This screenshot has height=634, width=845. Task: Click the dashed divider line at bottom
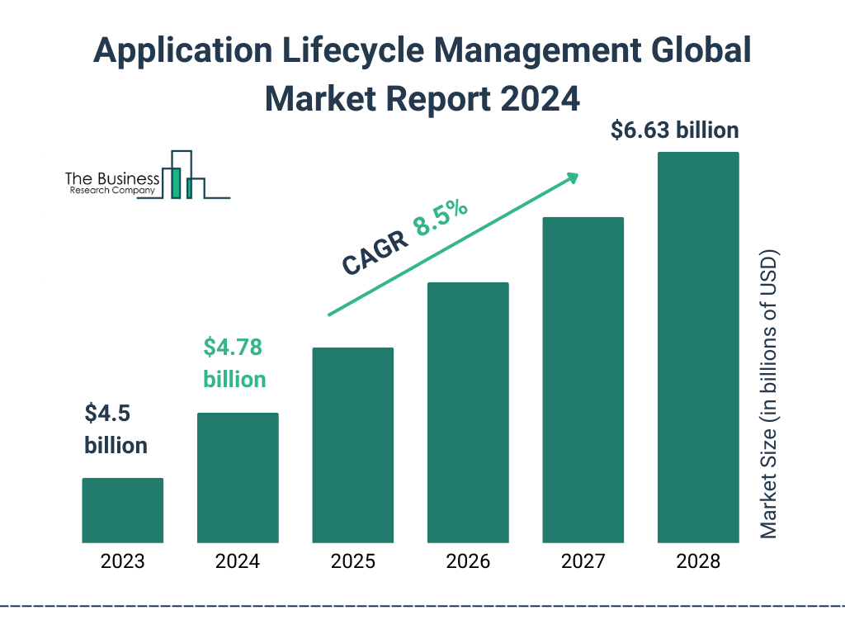pos(422,606)
